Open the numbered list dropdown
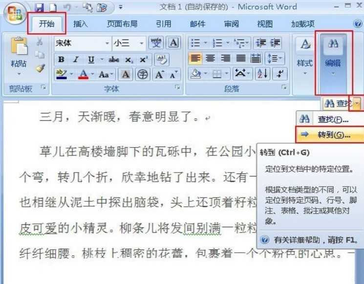This screenshot has width=364, height=284. (x=228, y=43)
